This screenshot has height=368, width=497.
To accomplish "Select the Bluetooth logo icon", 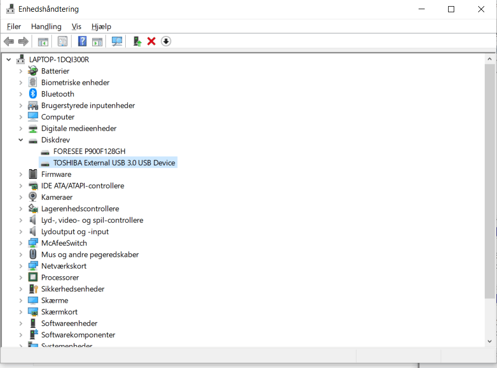I will click(33, 94).
